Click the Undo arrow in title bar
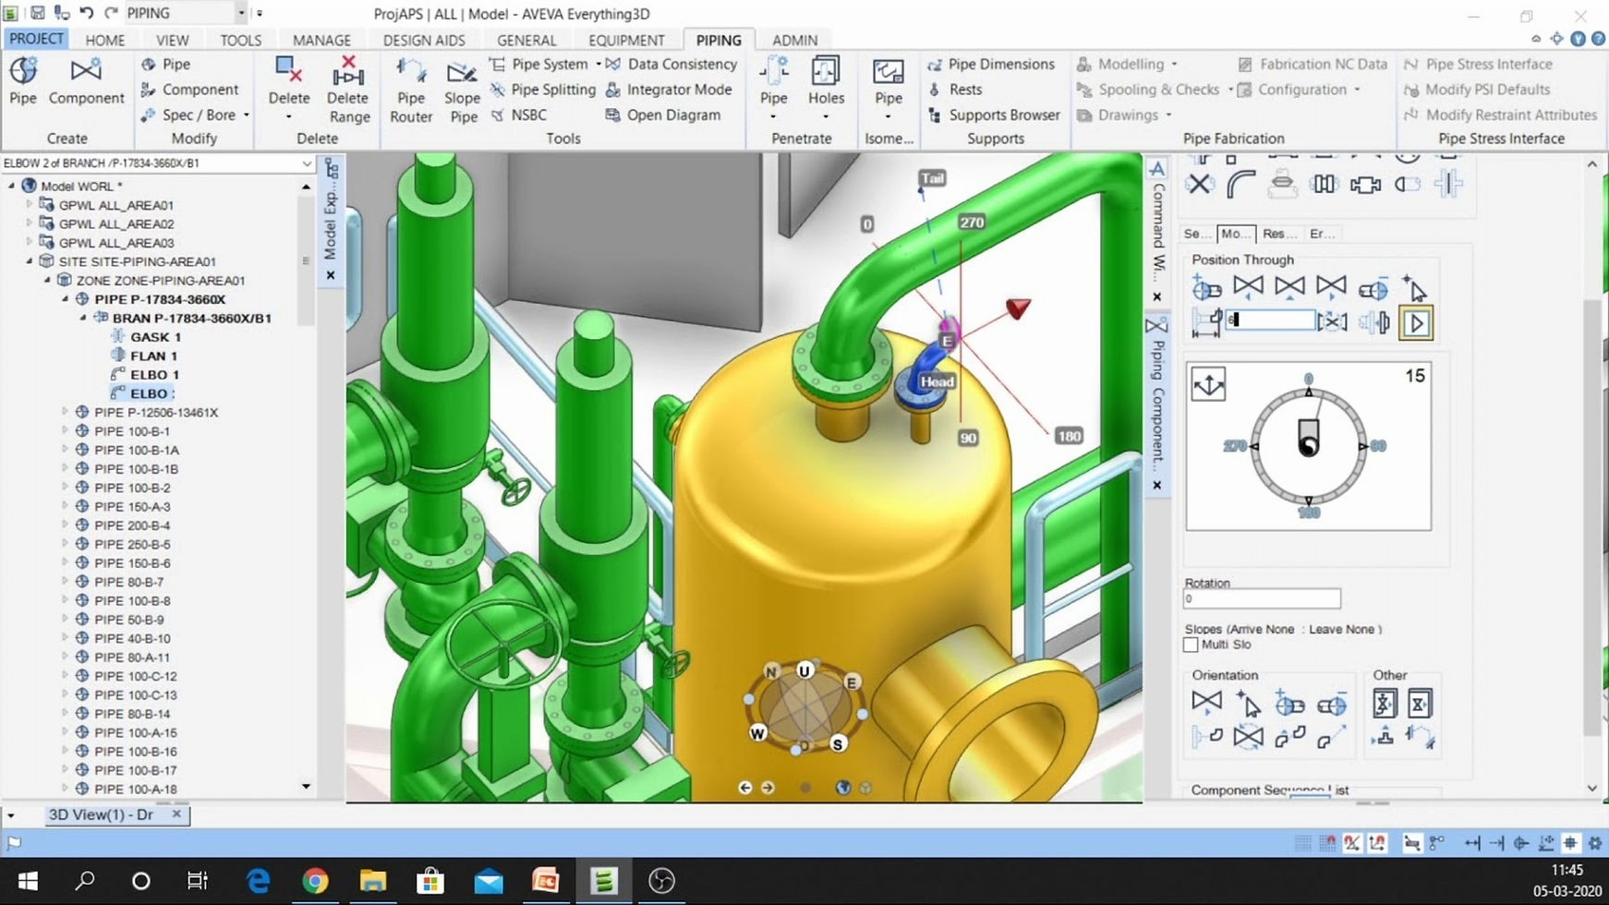This screenshot has height=905, width=1609. (x=86, y=13)
